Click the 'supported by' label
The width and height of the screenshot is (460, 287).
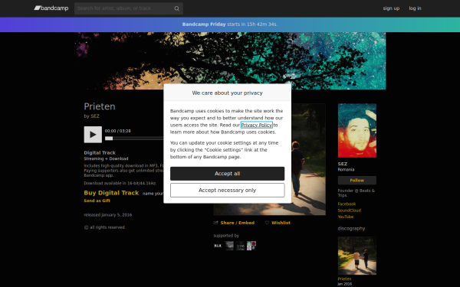pyautogui.click(x=226, y=236)
